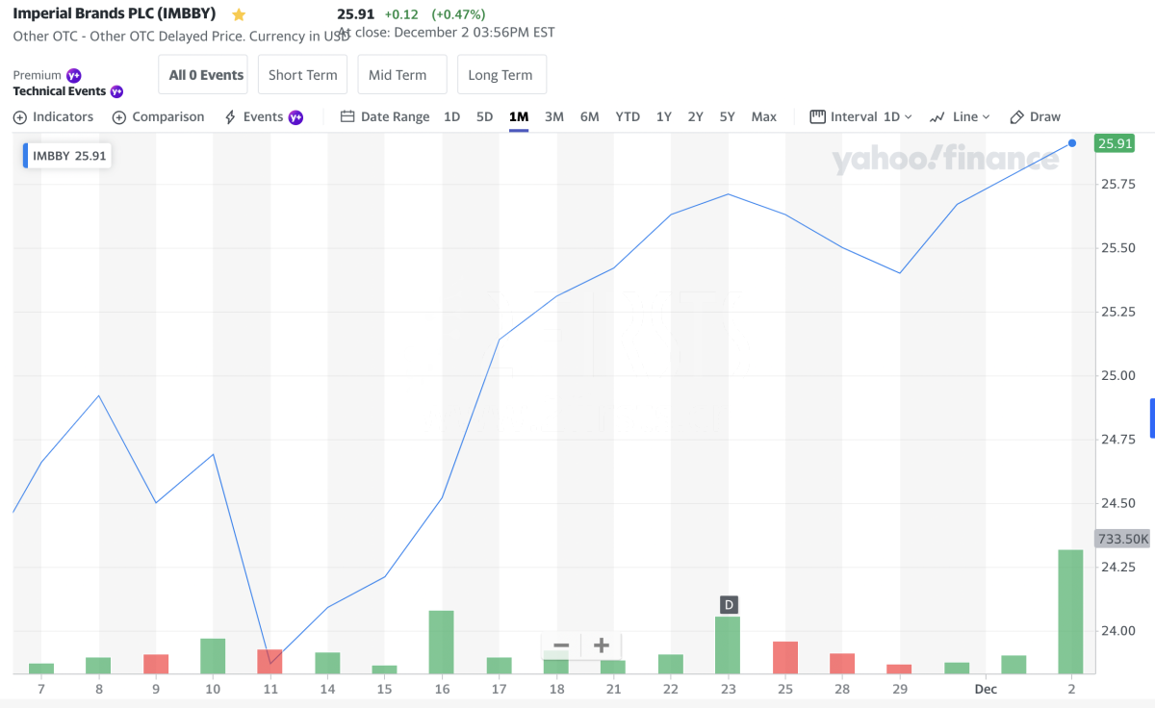Open the Technical Events link
1155x708 pixels.
coord(60,91)
